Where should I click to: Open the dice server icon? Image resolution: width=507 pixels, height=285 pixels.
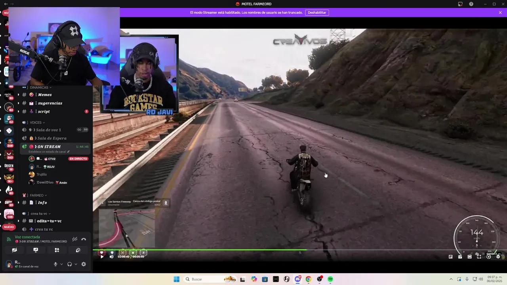tap(9, 131)
